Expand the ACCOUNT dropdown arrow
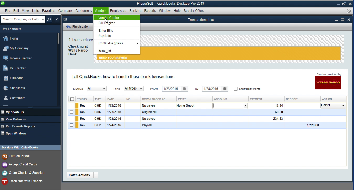This screenshot has height=190, width=354. pyautogui.click(x=245, y=106)
